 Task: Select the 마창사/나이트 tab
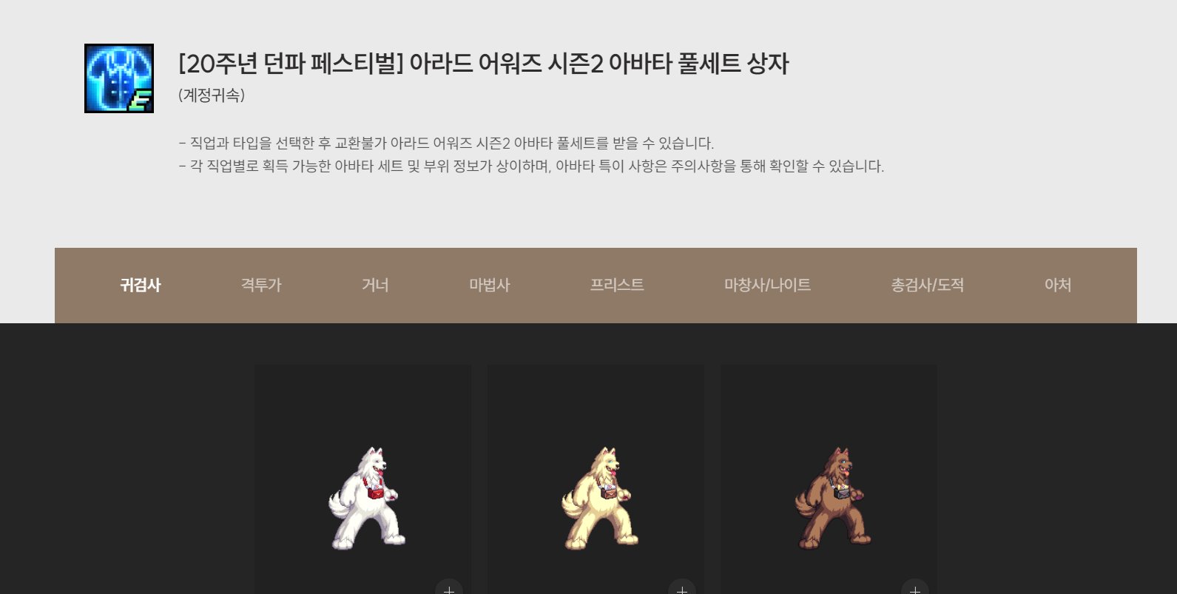pyautogui.click(x=767, y=285)
